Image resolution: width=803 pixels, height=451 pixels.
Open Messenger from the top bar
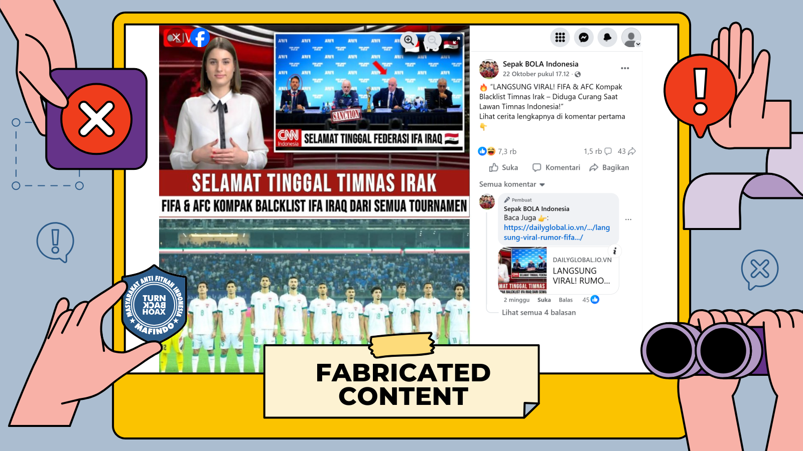584,38
